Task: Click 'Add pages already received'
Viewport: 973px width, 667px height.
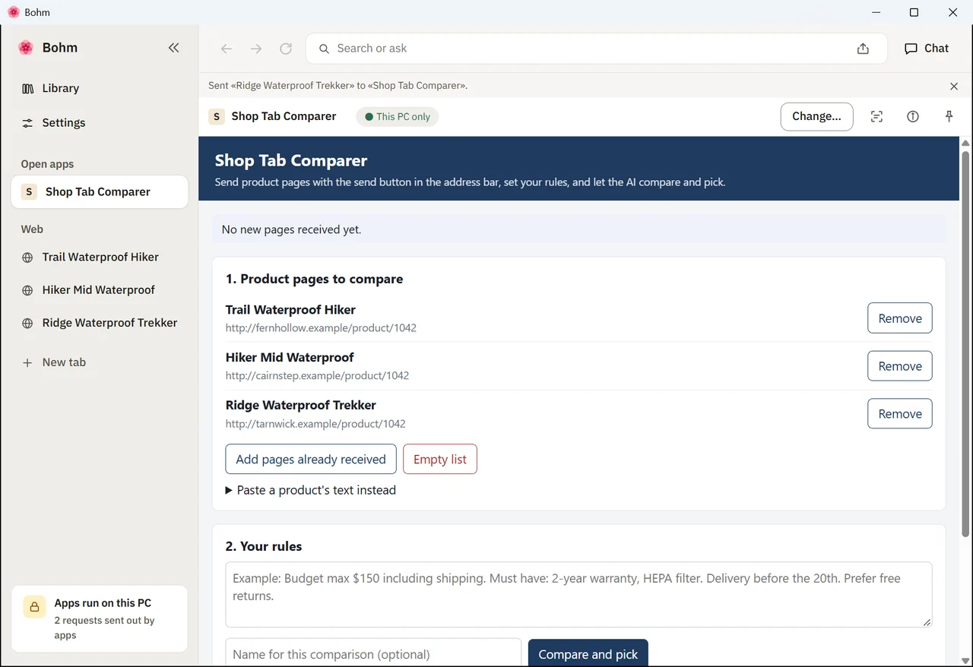Action: [x=311, y=460]
